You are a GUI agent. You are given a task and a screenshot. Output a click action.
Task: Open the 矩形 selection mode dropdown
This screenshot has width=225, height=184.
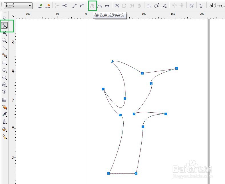tap(18, 6)
